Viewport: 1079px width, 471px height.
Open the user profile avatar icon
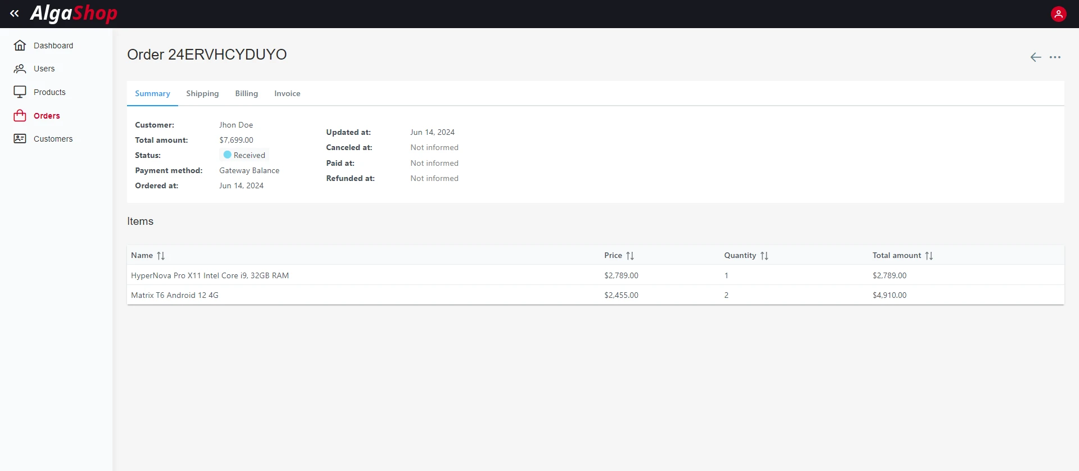pyautogui.click(x=1058, y=14)
